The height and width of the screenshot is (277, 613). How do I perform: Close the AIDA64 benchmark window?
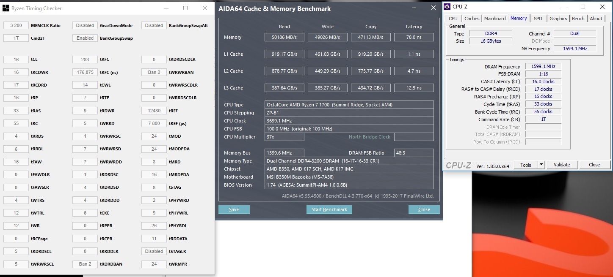(433, 8)
